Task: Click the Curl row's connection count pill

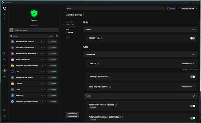Action: click(52, 72)
